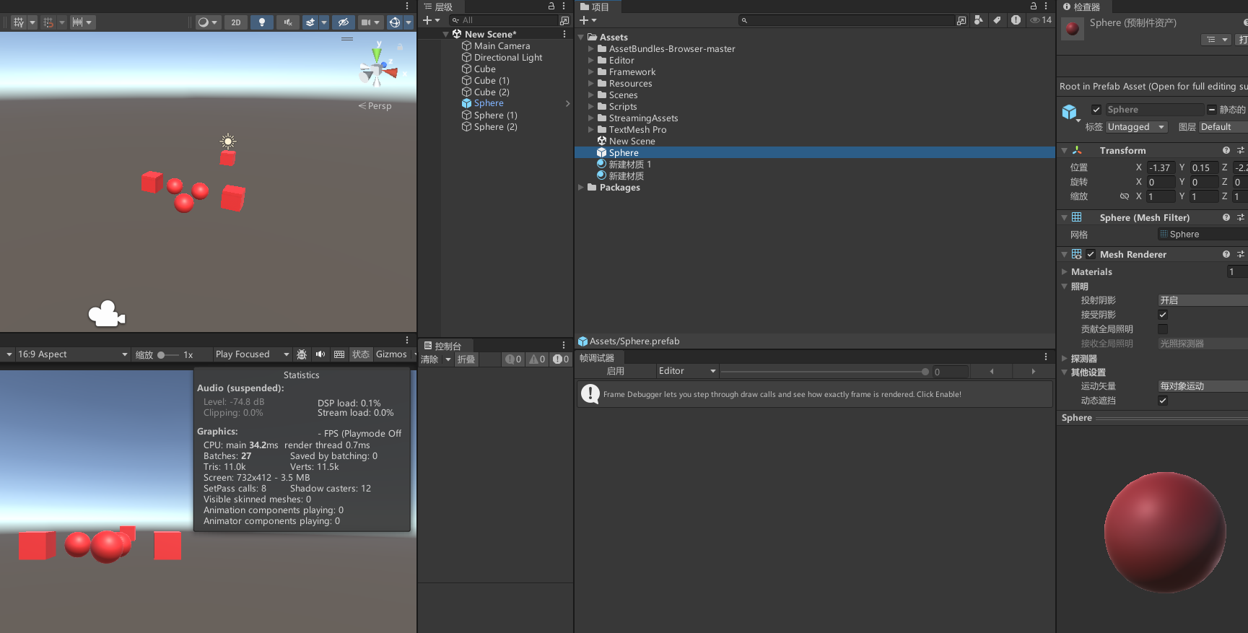Click the 清除 clear button in Console
Image resolution: width=1248 pixels, height=633 pixels.
click(x=429, y=359)
